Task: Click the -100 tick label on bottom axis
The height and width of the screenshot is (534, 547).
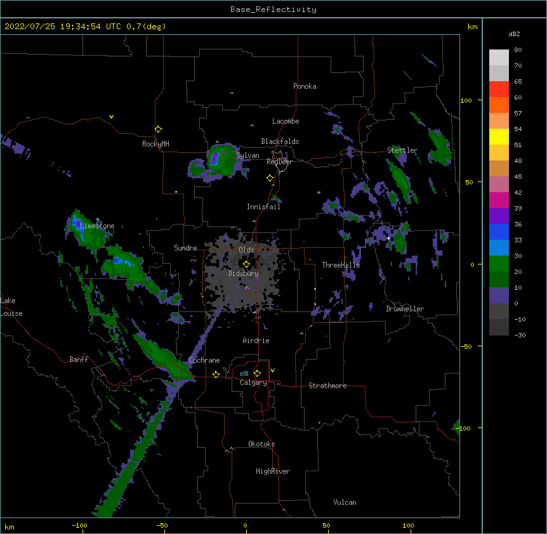Action: pyautogui.click(x=79, y=525)
